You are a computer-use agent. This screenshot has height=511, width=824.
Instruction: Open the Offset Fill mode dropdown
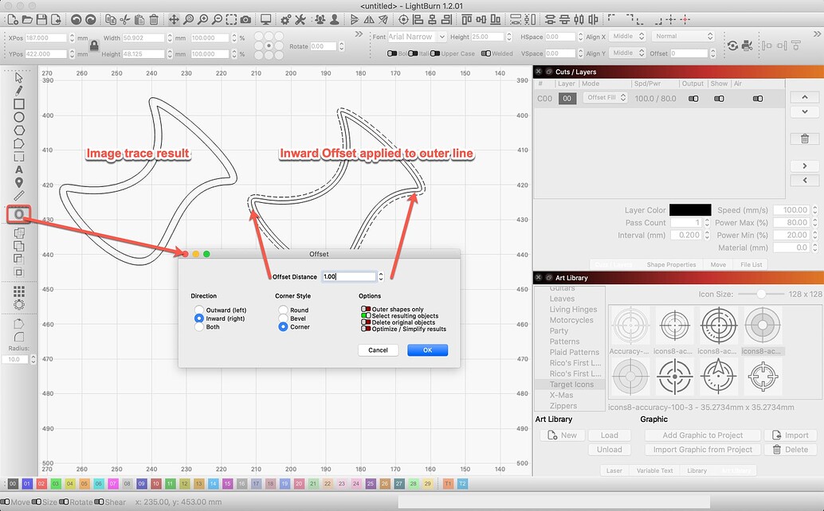(x=605, y=98)
